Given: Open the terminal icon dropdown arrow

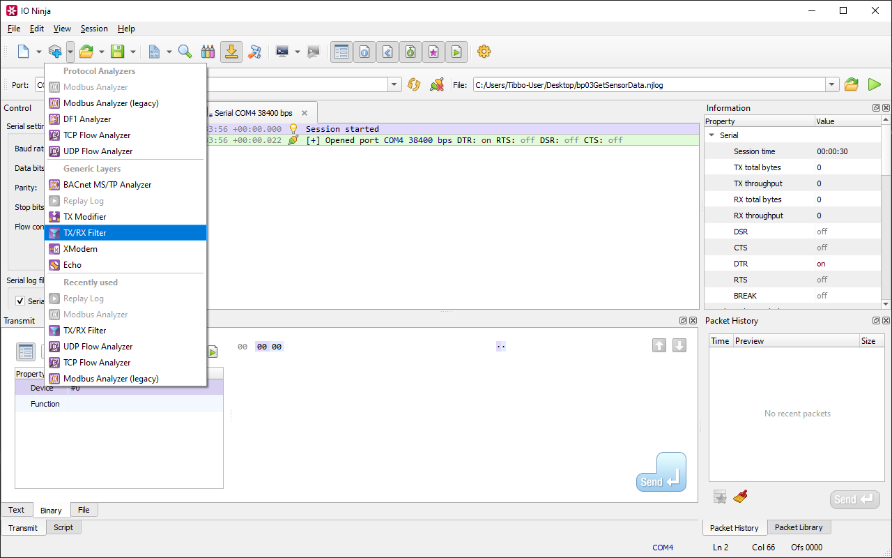Looking at the screenshot, I should point(298,52).
